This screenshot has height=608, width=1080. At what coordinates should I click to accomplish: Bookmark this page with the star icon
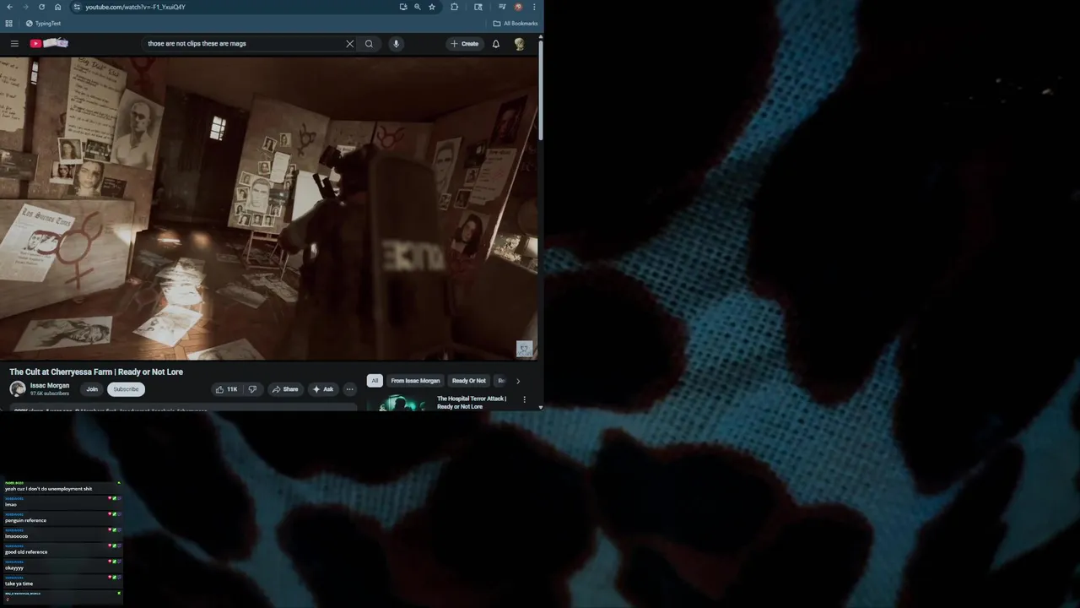432,7
